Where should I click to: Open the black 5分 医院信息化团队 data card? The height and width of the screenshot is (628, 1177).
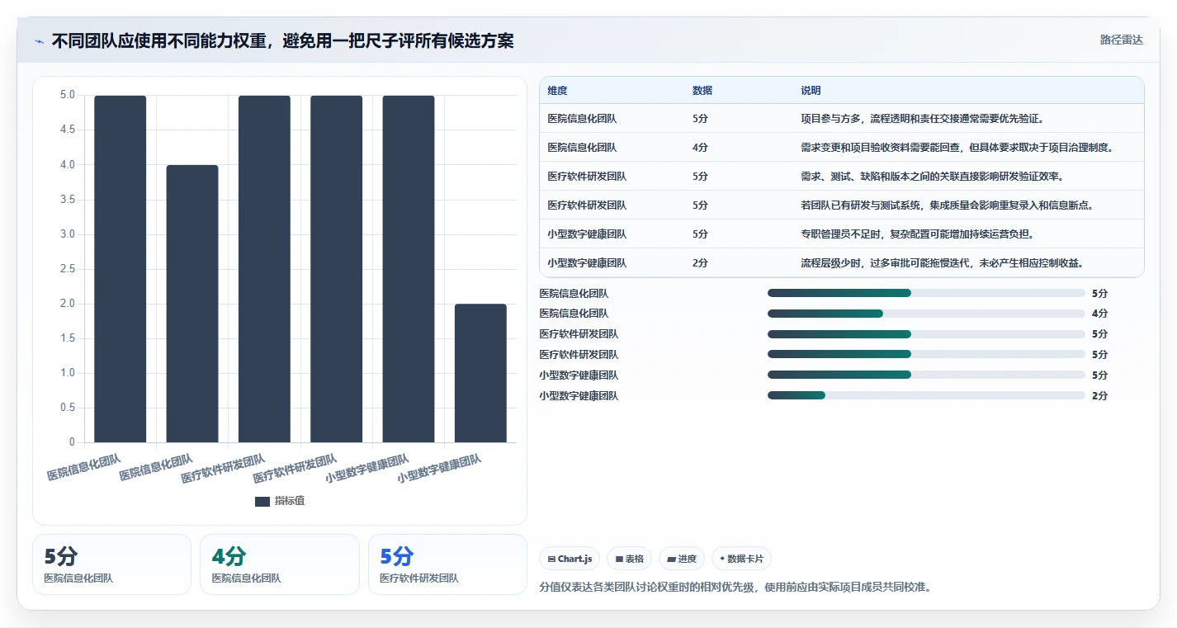pyautogui.click(x=111, y=564)
